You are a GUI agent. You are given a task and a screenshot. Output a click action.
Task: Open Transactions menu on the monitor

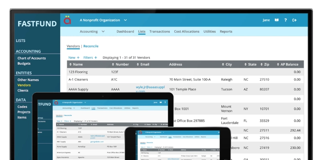[x=159, y=32]
